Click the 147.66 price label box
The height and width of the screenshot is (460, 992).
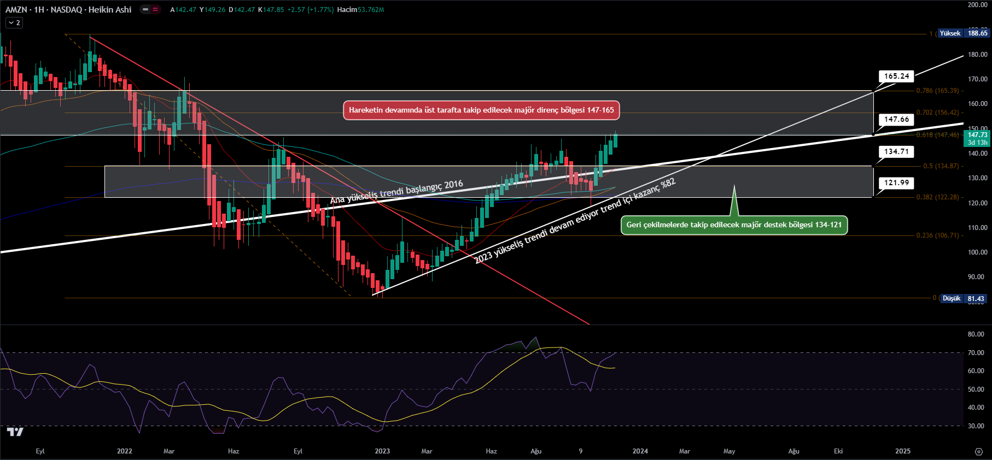(896, 119)
